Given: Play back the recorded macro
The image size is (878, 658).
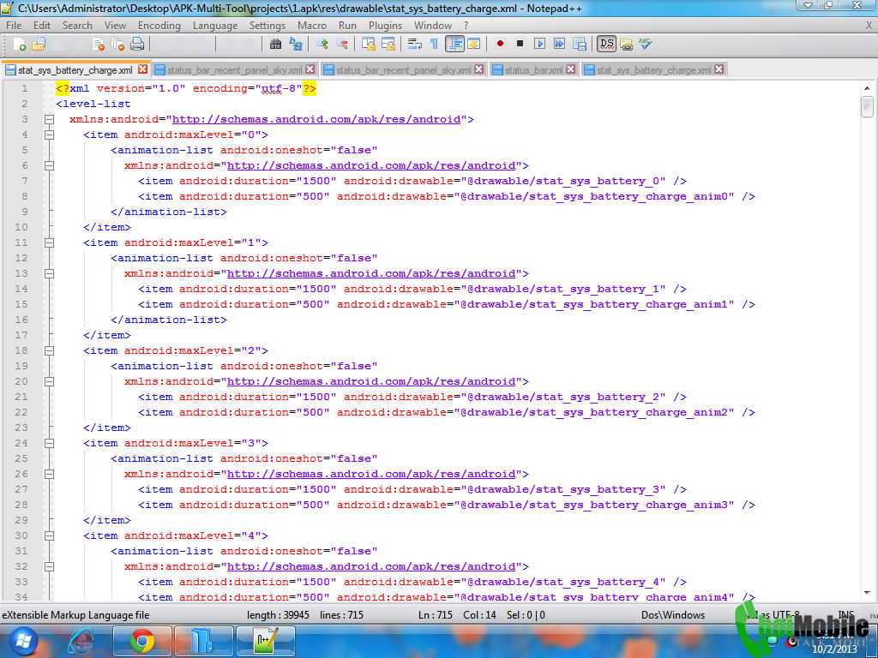Looking at the screenshot, I should click(x=540, y=44).
